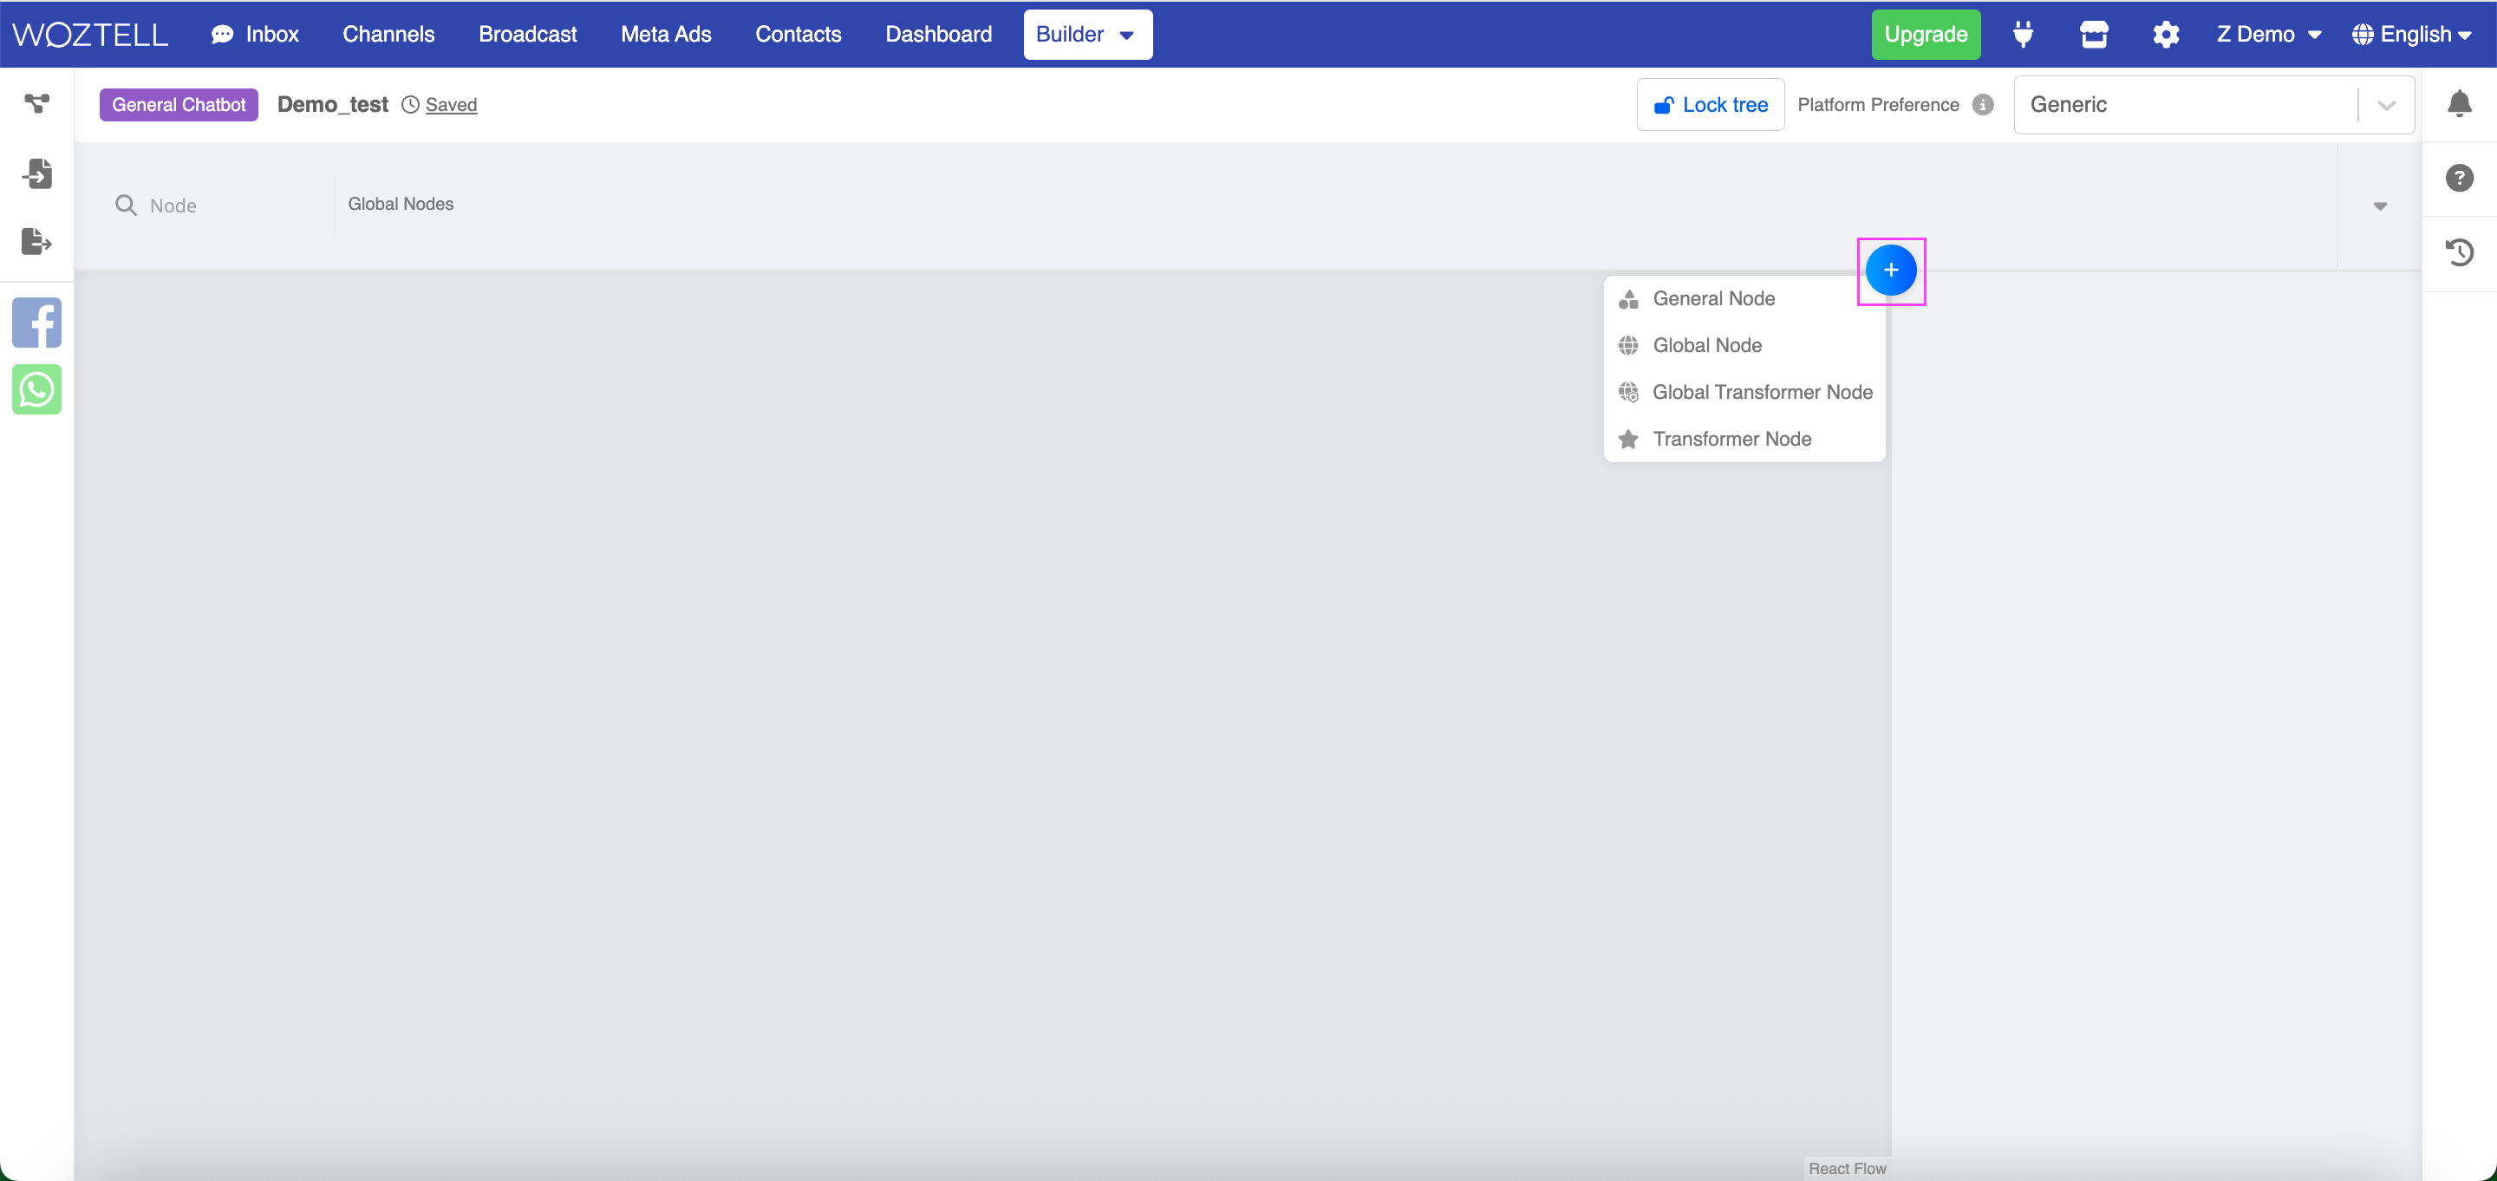Image resolution: width=2497 pixels, height=1181 pixels.
Task: Click the Global Nodes label
Action: point(401,204)
